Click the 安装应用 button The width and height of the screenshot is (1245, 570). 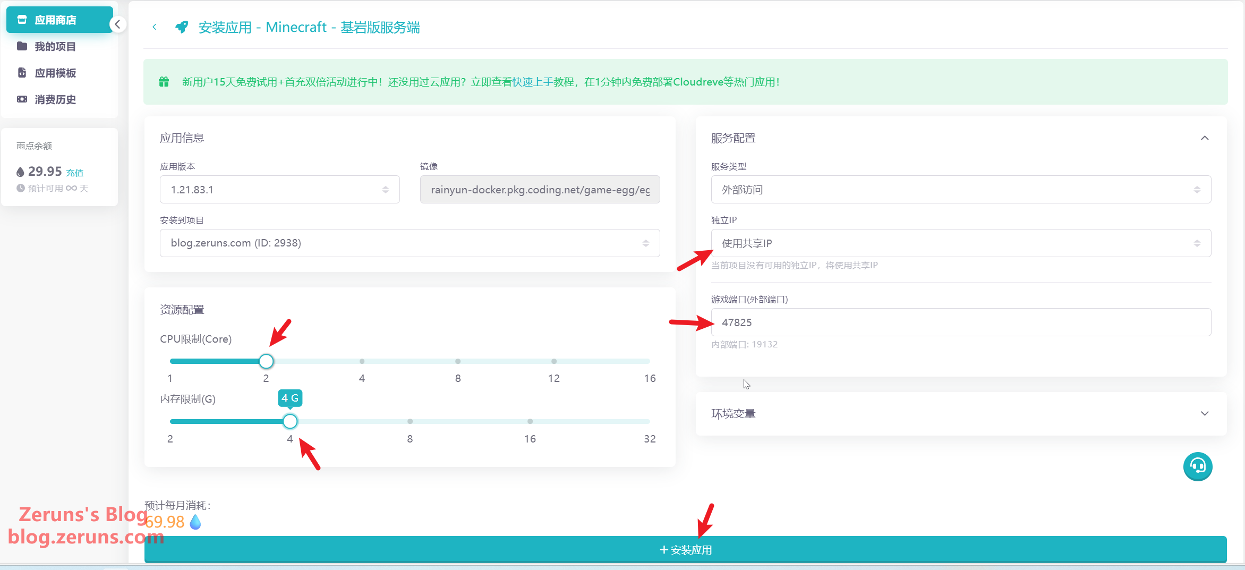tap(685, 550)
